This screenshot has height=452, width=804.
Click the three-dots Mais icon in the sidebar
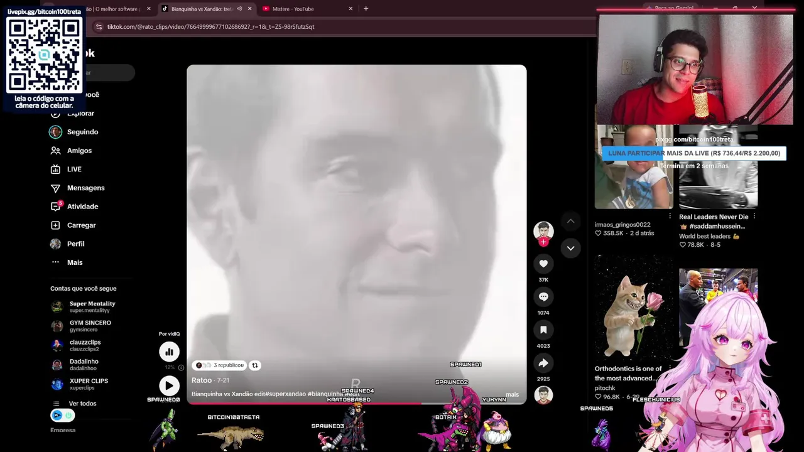pos(55,262)
